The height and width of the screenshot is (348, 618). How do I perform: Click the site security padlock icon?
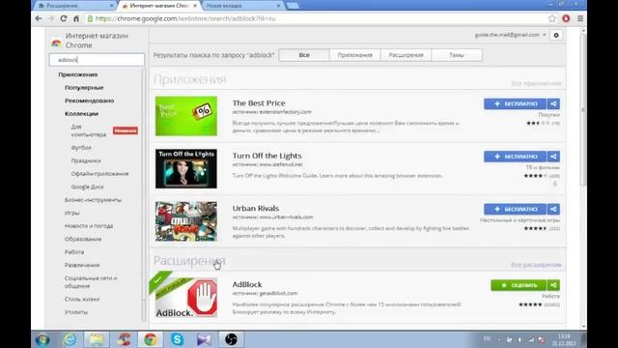(x=90, y=18)
